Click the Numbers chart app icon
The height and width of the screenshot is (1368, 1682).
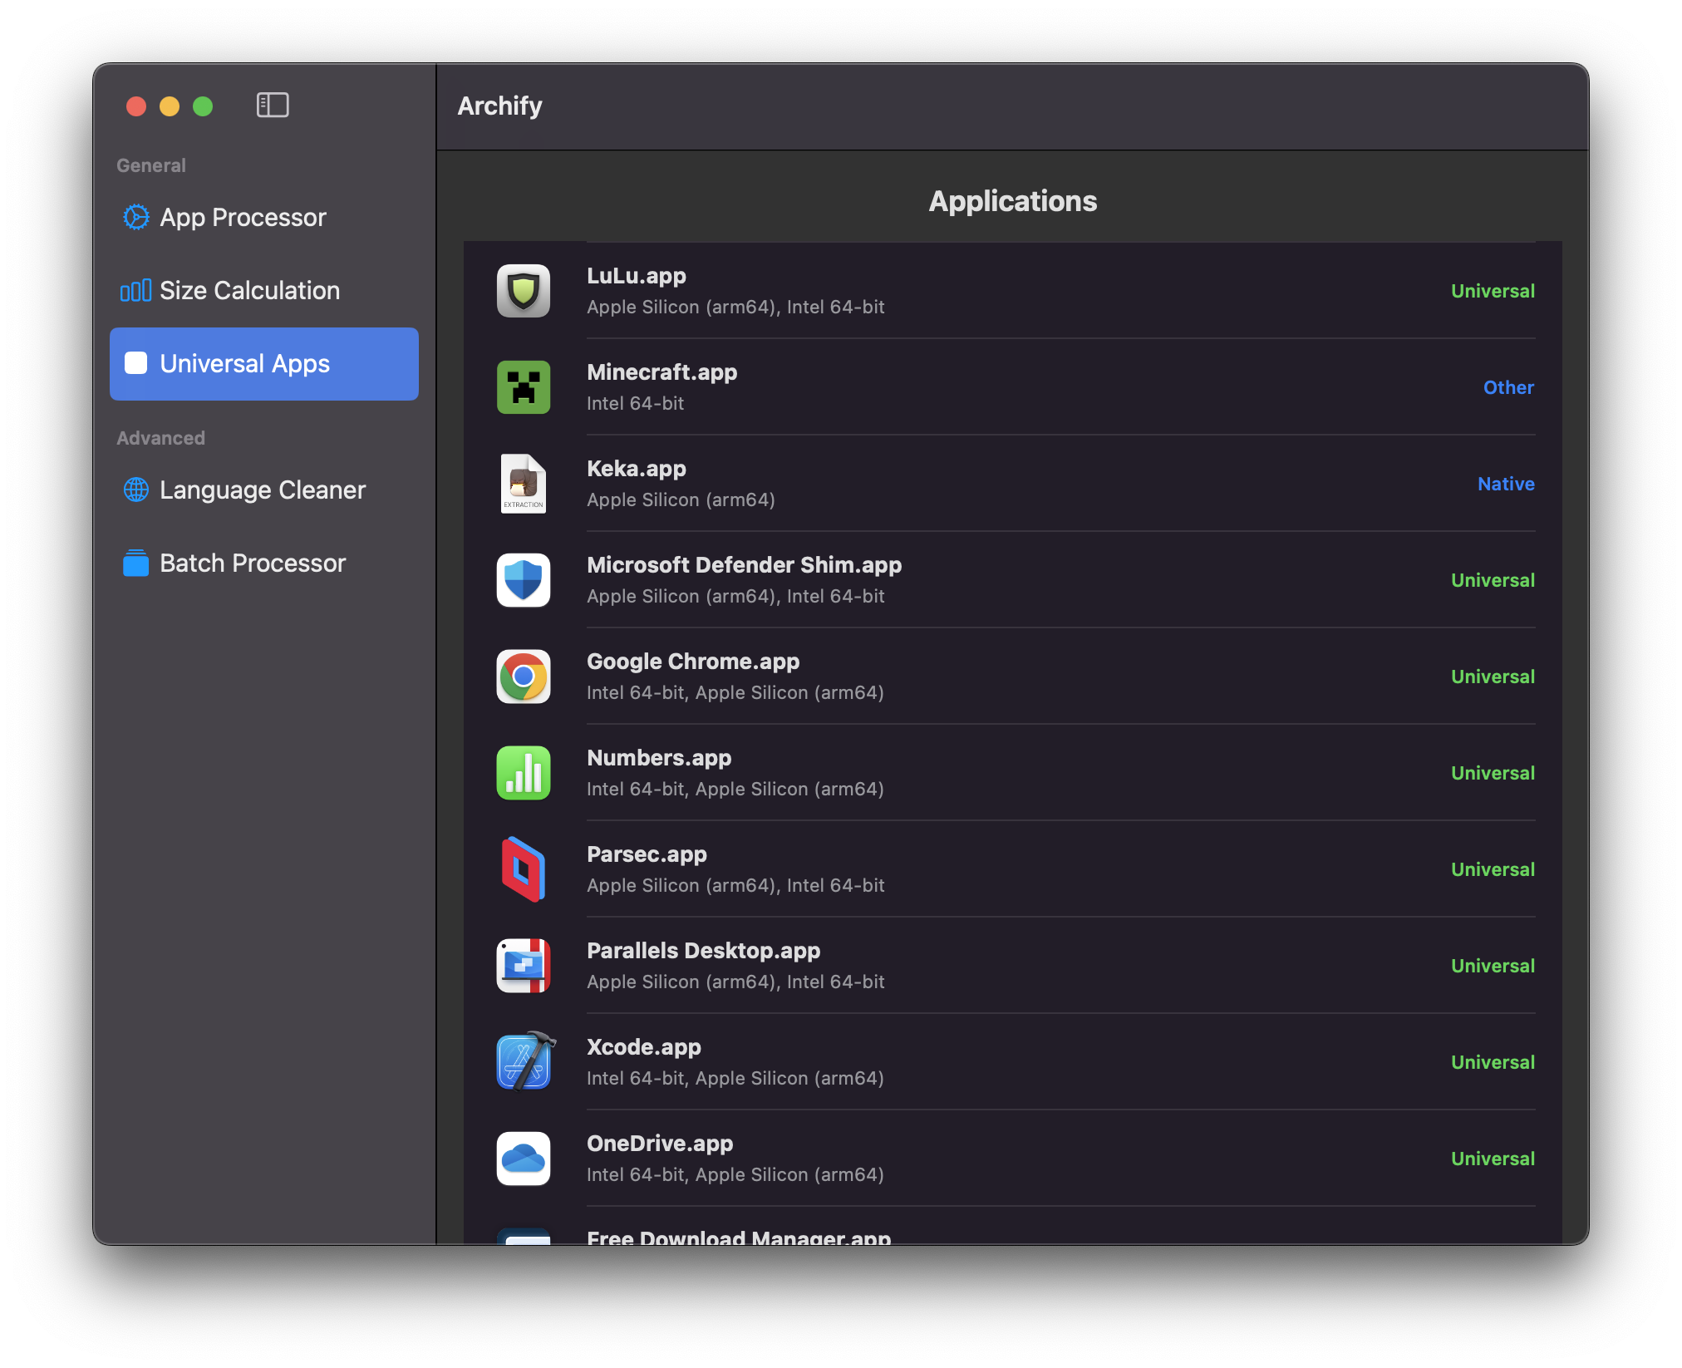[x=524, y=773]
